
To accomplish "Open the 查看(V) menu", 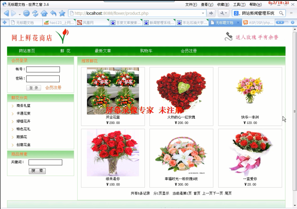I will point(207,5).
